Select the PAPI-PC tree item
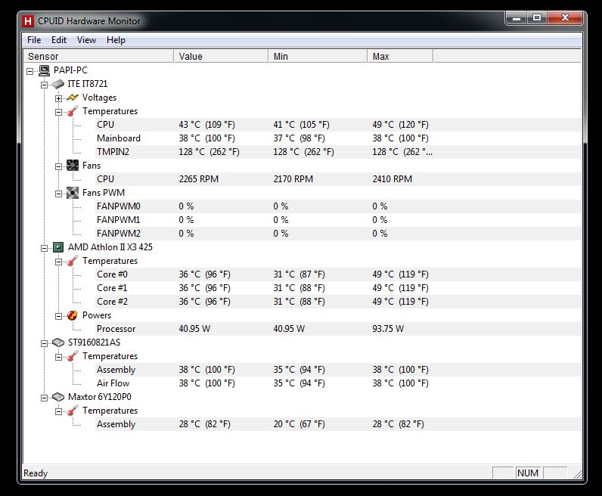The image size is (602, 496). pos(70,70)
